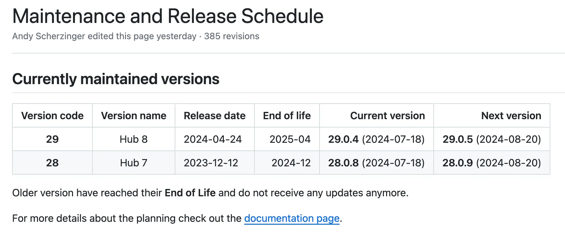Image resolution: width=565 pixels, height=232 pixels.
Task: Click the Current version column header
Action: [387, 116]
